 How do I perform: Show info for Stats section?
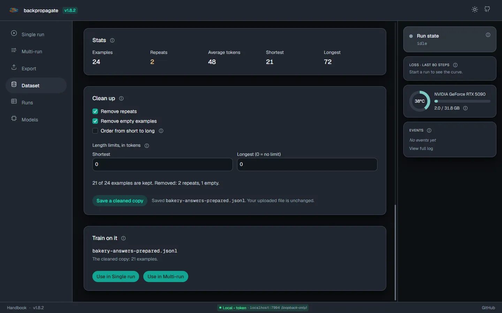[112, 40]
